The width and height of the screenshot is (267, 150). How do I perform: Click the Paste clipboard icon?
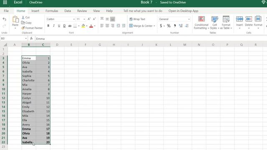point(15,20)
